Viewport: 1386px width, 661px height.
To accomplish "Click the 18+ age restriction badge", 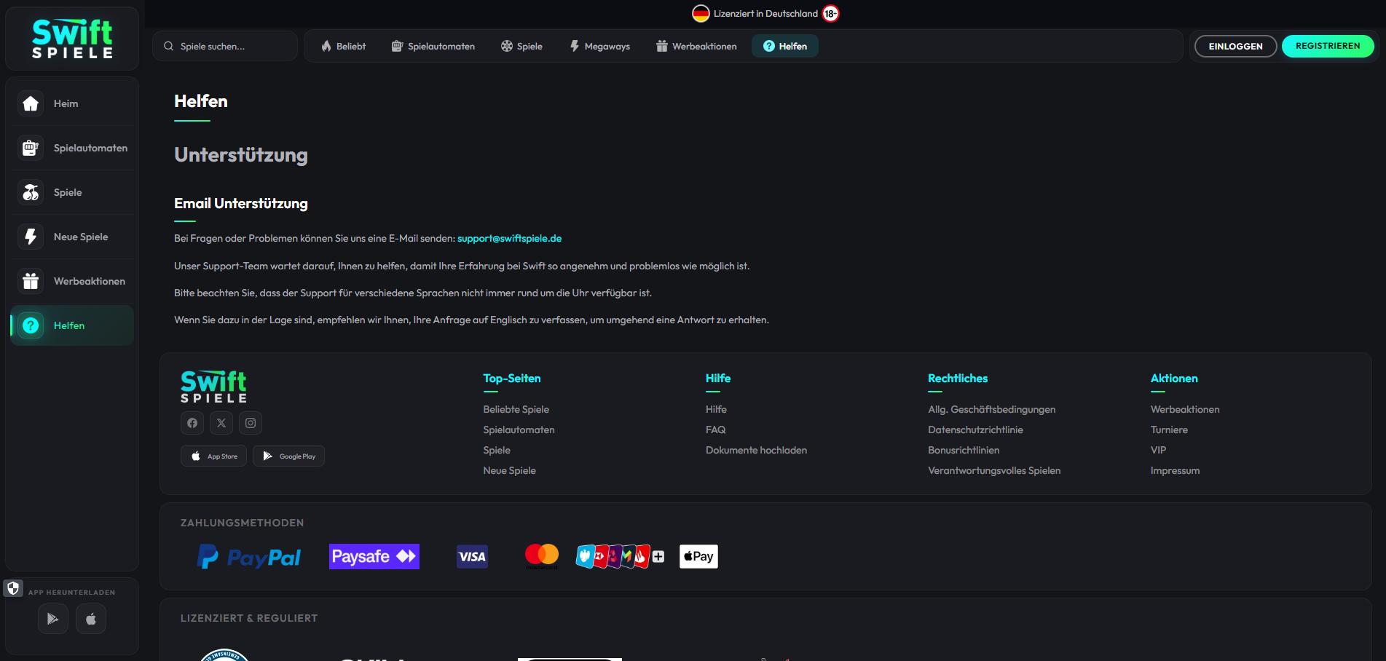I will (830, 13).
